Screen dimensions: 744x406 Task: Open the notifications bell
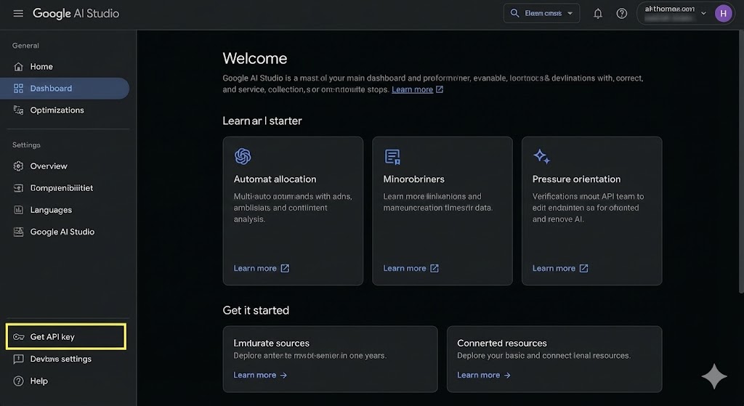coord(598,13)
